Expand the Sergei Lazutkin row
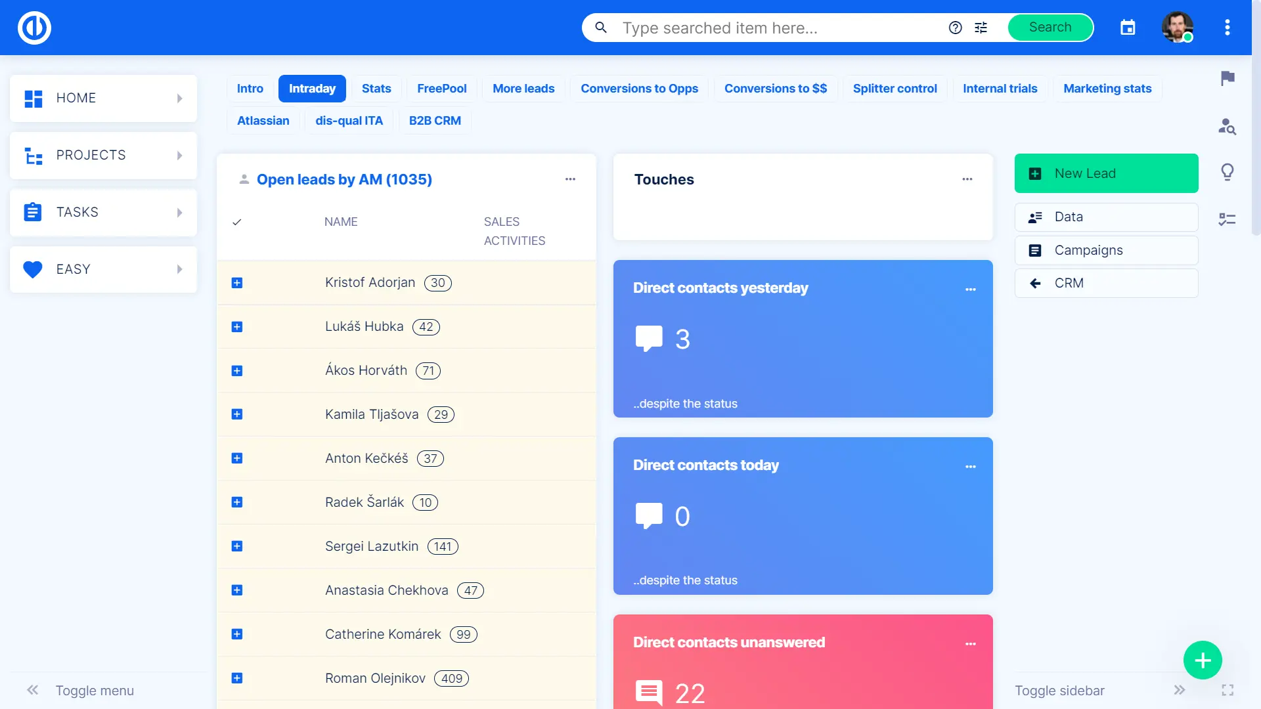The image size is (1261, 709). pos(237,546)
